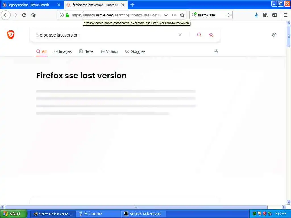Viewport: 291px width, 218px height.
Task: Click the address bar URL
Action: coord(117,15)
